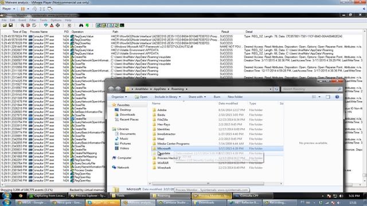Click the Save icon in Process Monitor toolbar
The image size is (367, 206).
point(10,25)
